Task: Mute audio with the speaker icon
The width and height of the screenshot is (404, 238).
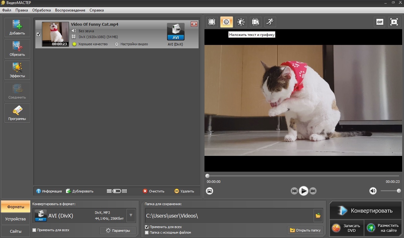Action: pyautogui.click(x=373, y=191)
